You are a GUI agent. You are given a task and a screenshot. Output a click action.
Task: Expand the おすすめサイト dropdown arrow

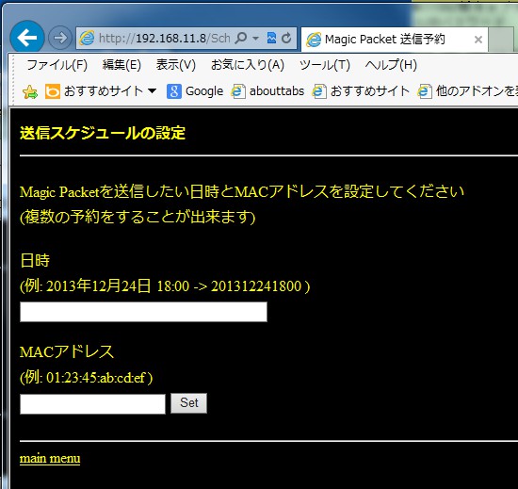coord(152,90)
